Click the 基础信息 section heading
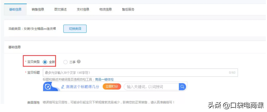The height and width of the screenshot is (112, 267). [x=15, y=47]
